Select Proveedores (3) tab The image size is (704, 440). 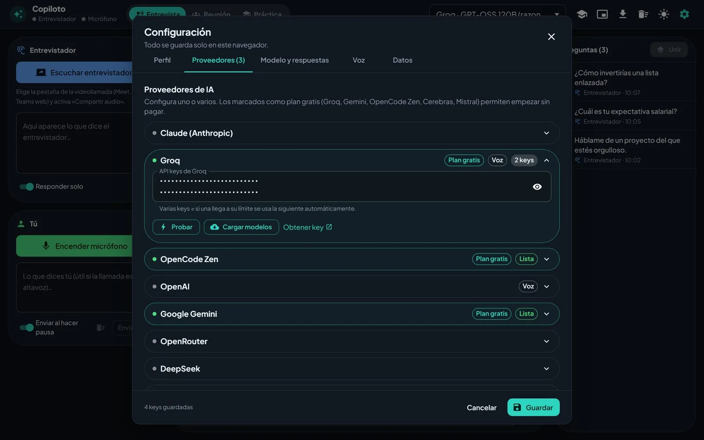point(218,60)
